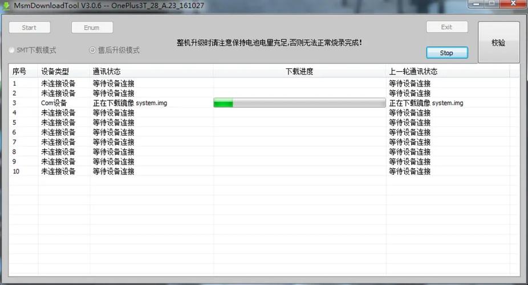
Task: Click 未连接设备 in row 4
Action: (58, 113)
